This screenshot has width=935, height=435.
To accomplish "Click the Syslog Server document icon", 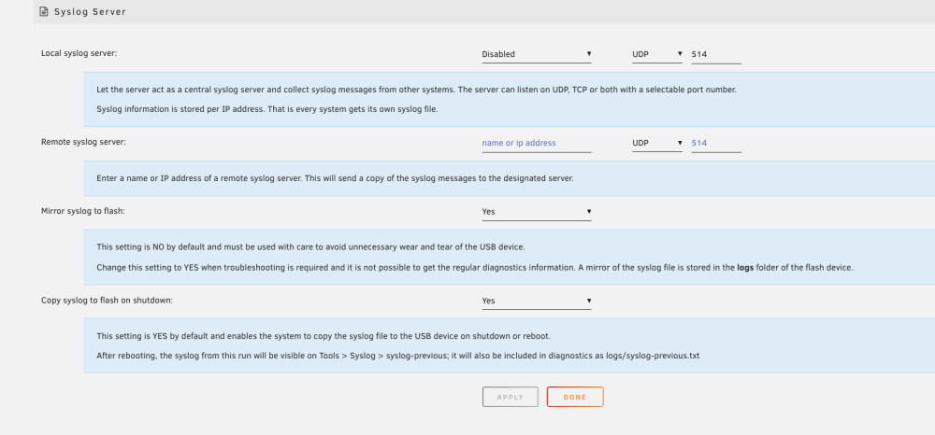I will 44,11.
